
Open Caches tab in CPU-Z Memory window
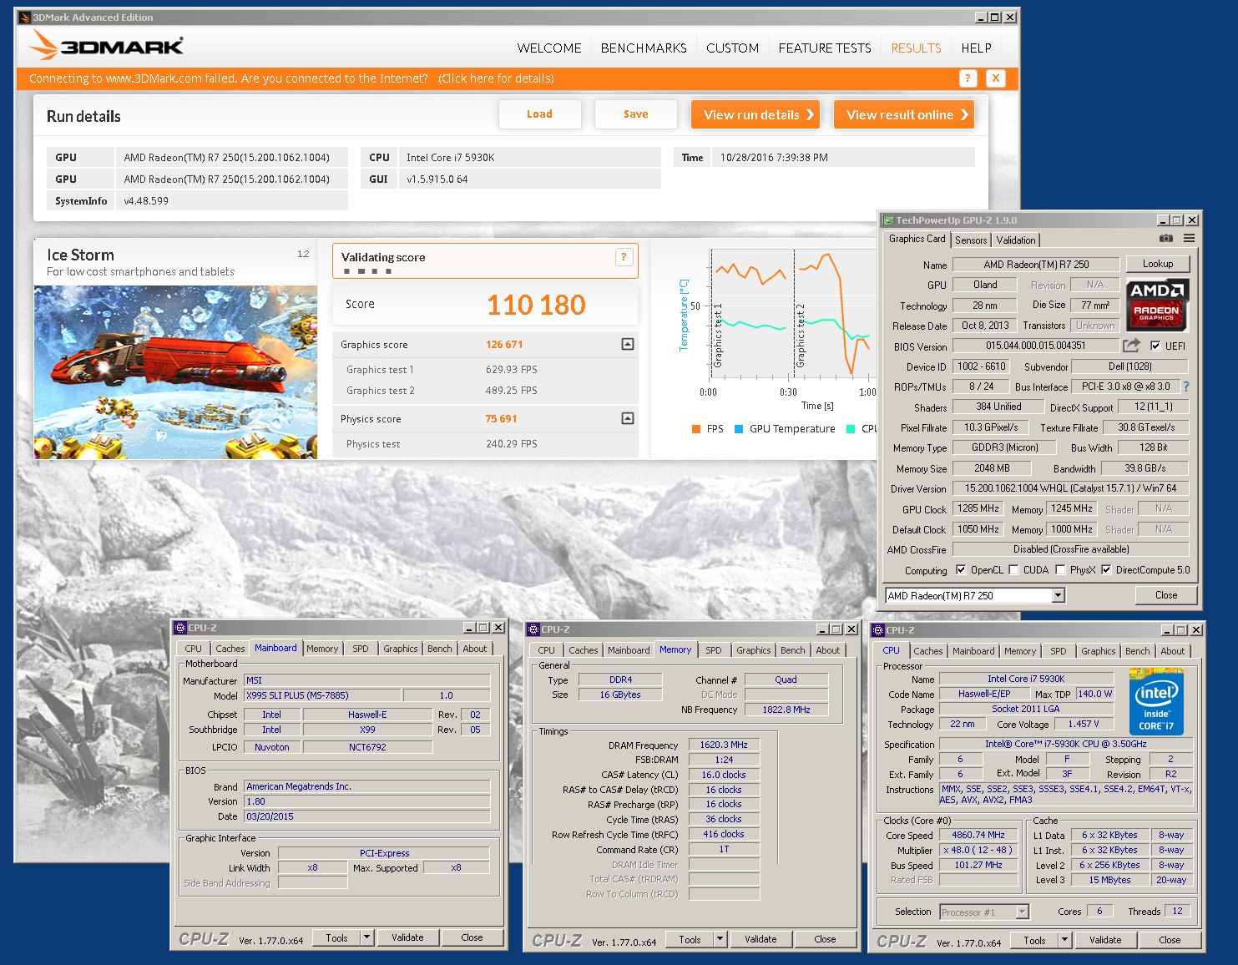(x=584, y=650)
